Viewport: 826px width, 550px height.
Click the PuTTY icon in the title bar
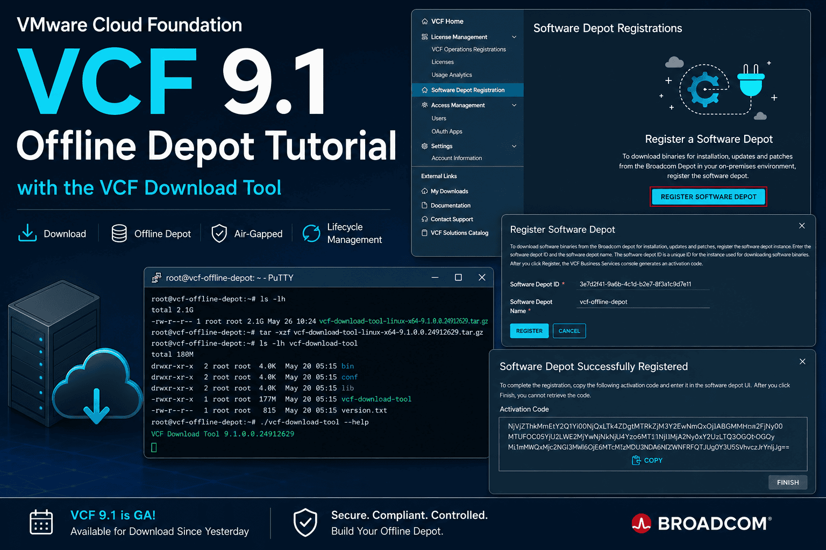[x=156, y=278]
